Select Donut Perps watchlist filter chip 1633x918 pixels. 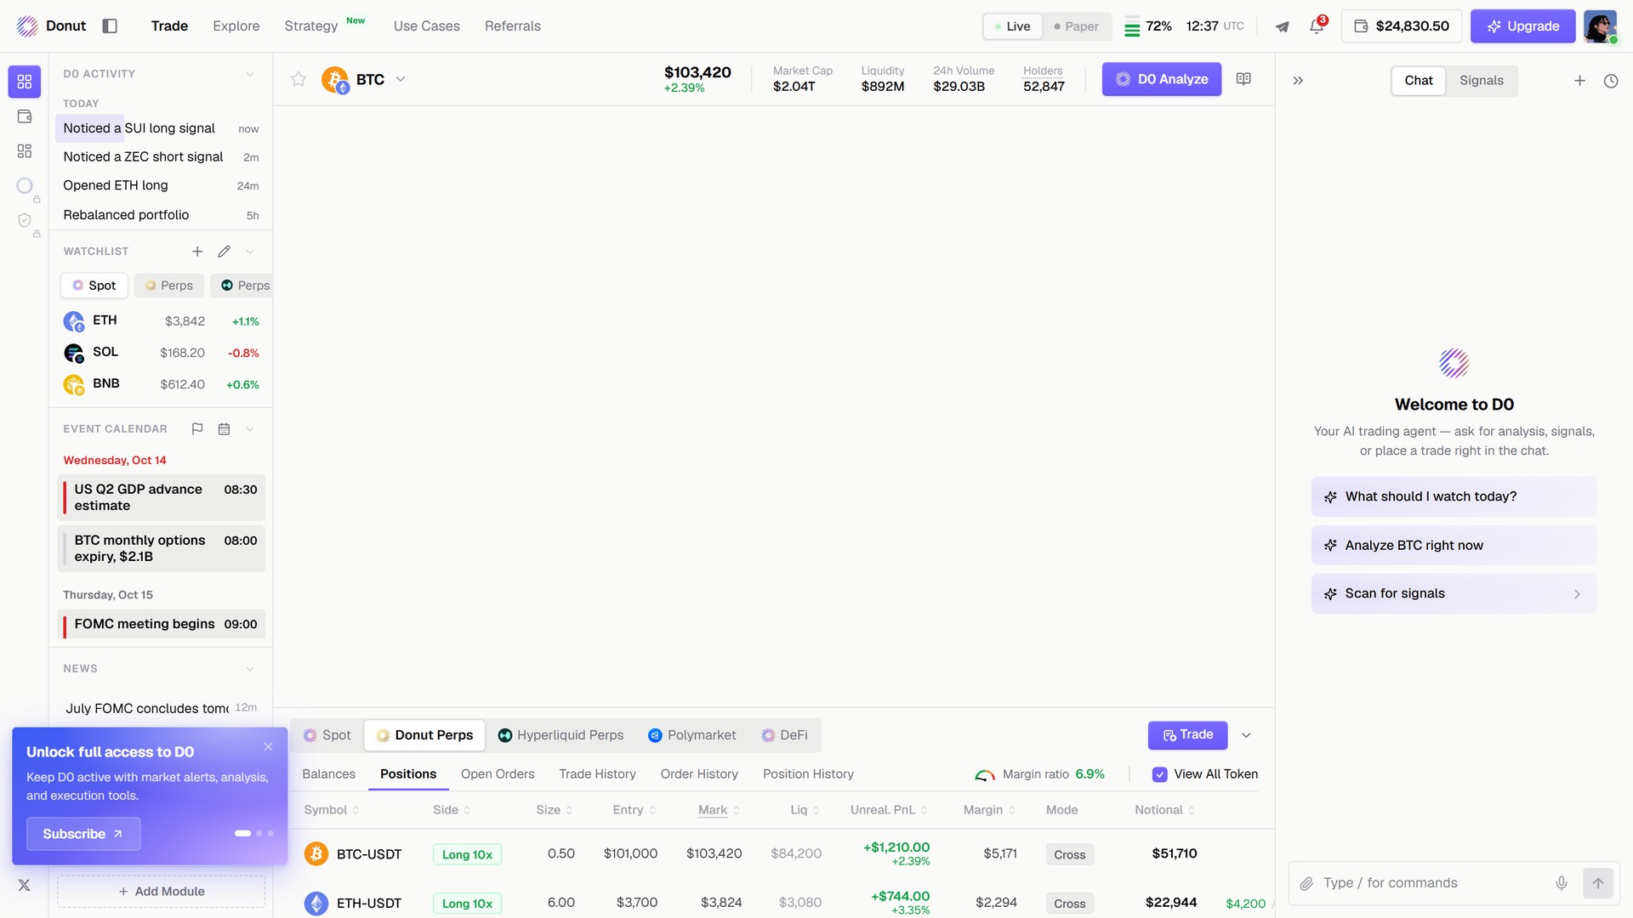tap(169, 286)
